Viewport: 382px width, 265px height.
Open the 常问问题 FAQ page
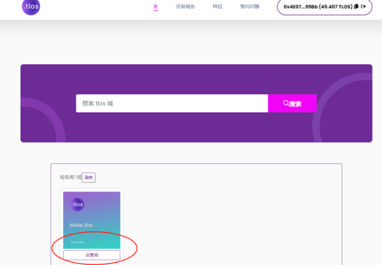coord(248,6)
